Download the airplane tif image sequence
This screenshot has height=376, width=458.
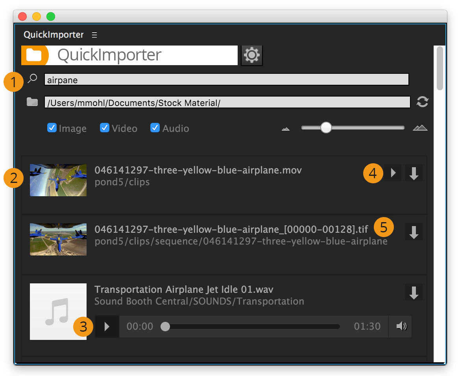click(414, 232)
